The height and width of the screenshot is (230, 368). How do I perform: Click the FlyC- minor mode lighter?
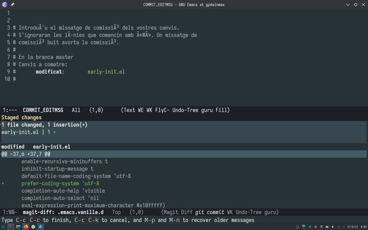pyautogui.click(x=163, y=110)
